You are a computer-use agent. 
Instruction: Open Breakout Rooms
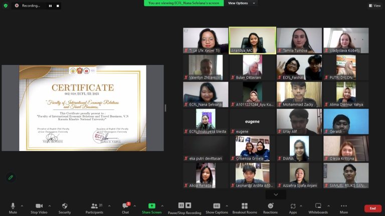245,207
